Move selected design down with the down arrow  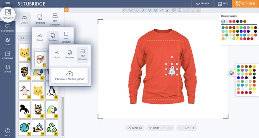[x=131, y=10]
